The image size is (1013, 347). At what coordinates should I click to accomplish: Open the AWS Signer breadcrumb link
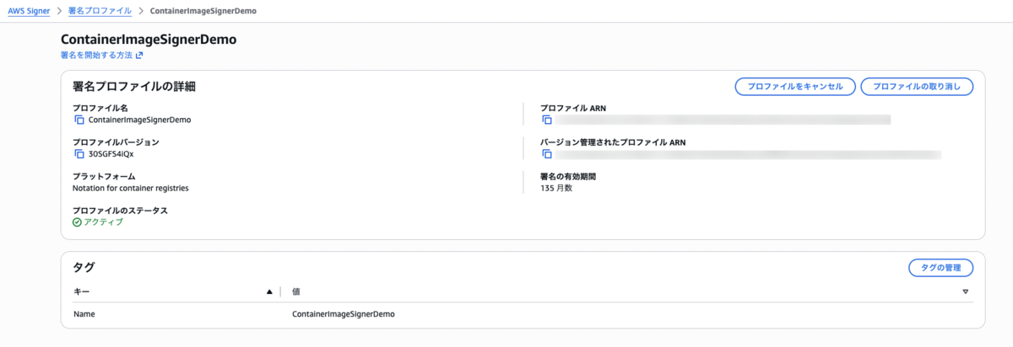[x=30, y=11]
